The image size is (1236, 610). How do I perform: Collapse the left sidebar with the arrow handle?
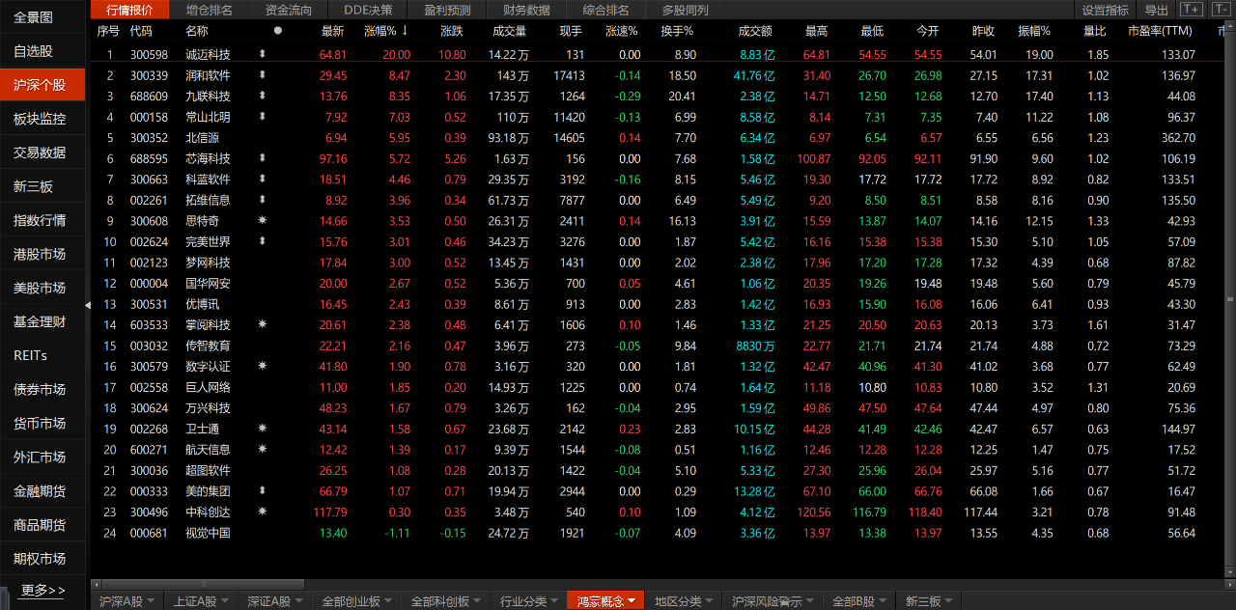[x=88, y=305]
